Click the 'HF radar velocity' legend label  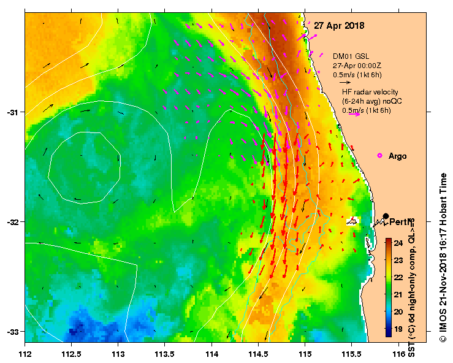[370, 92]
